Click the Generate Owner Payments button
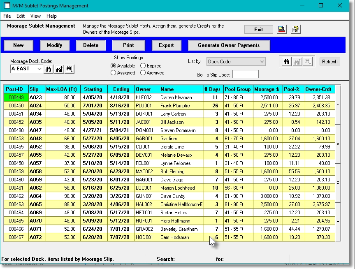The image size is (355, 269). tap(228, 45)
